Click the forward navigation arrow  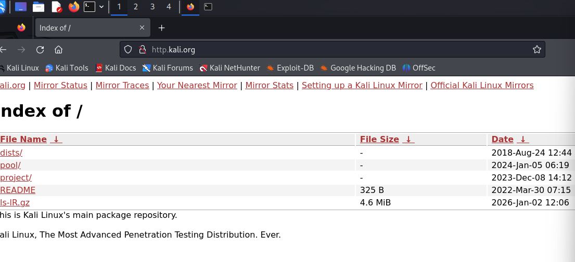(x=21, y=50)
